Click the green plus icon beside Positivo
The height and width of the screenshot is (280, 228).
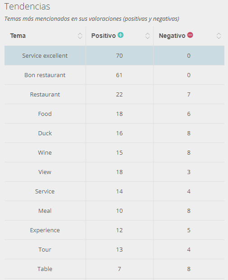tap(121, 35)
